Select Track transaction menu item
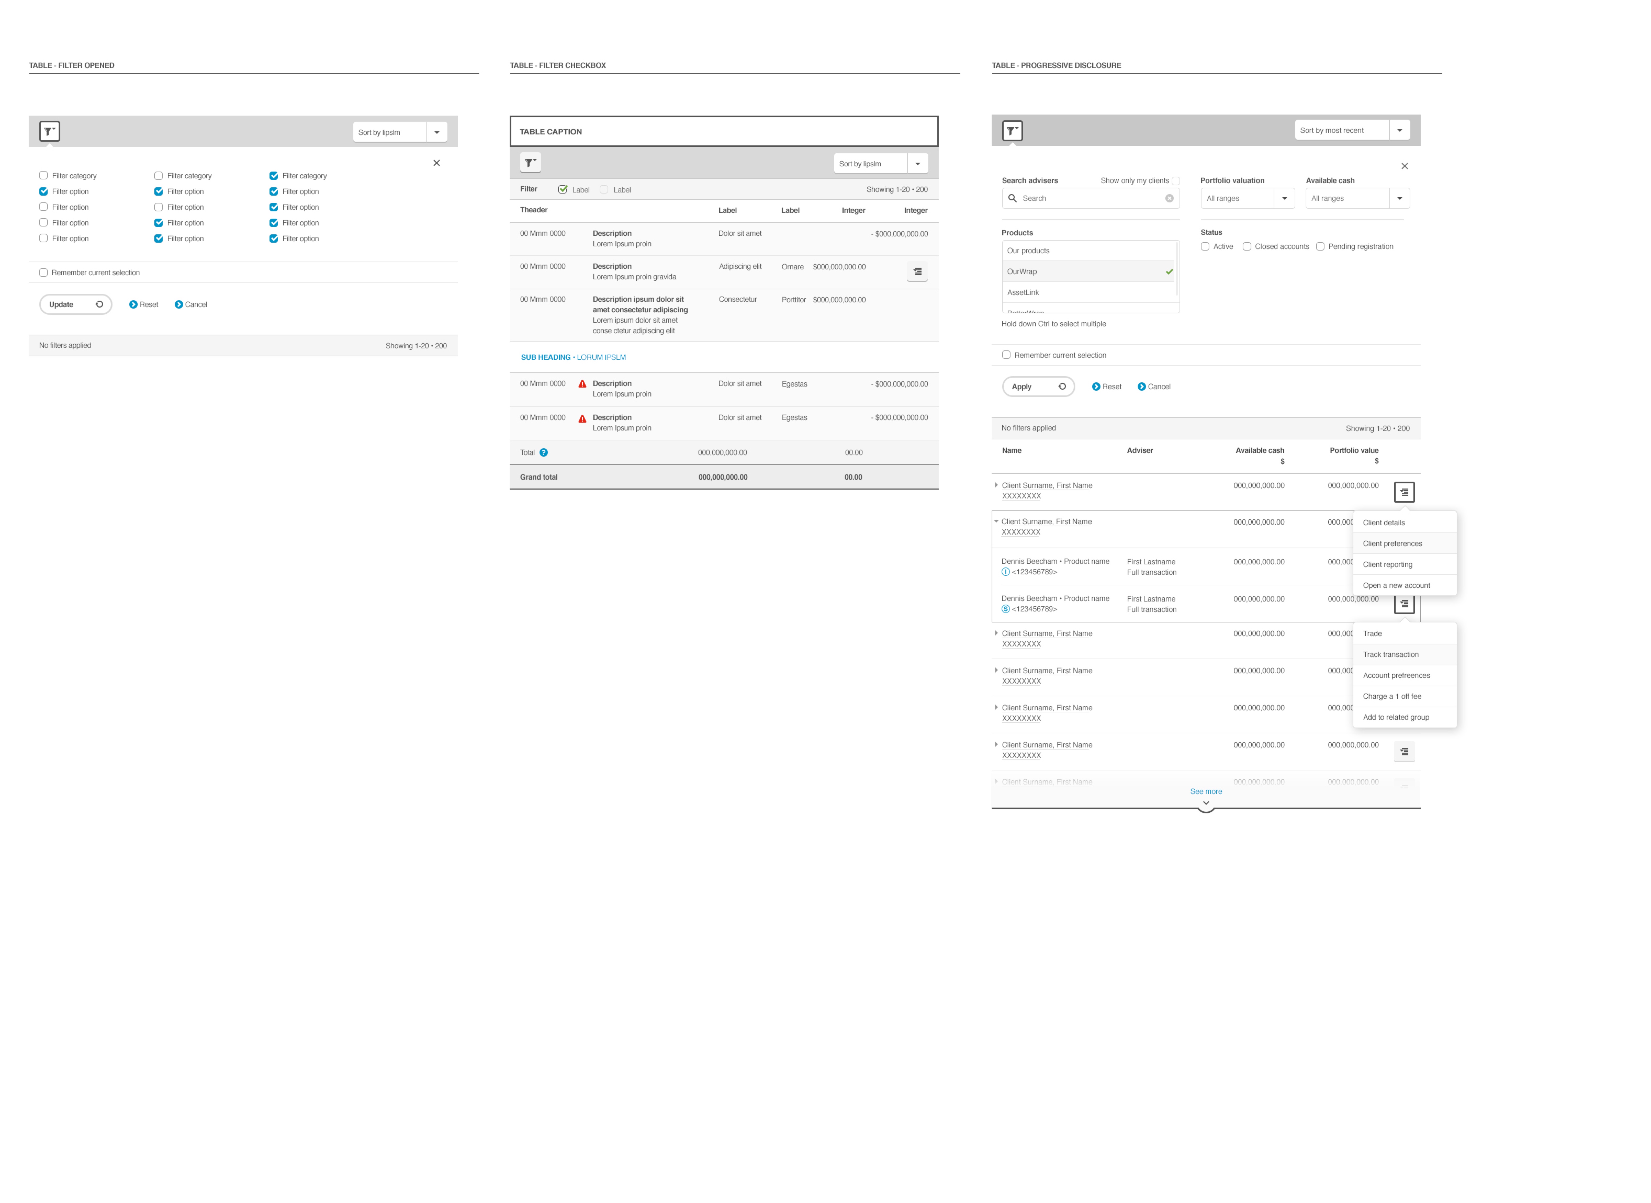This screenshot has width=1651, height=1203. [1405, 655]
